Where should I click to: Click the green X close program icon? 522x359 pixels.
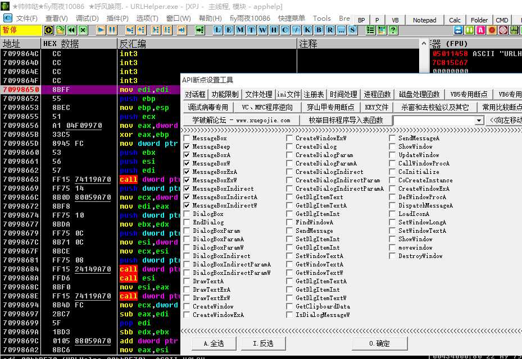pos(83,30)
